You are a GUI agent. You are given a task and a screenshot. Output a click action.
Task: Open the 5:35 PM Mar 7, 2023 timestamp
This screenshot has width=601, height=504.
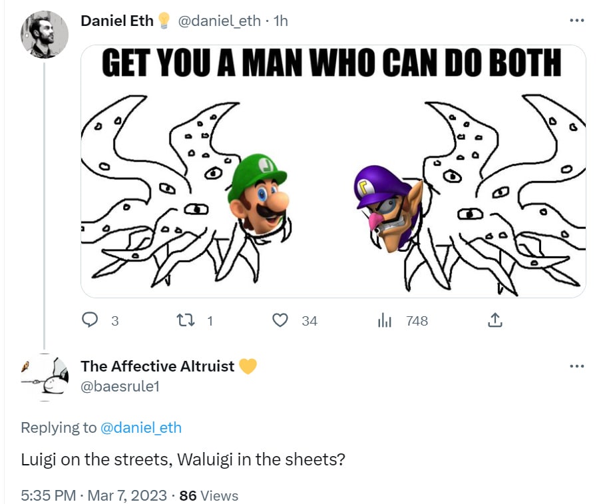94,495
